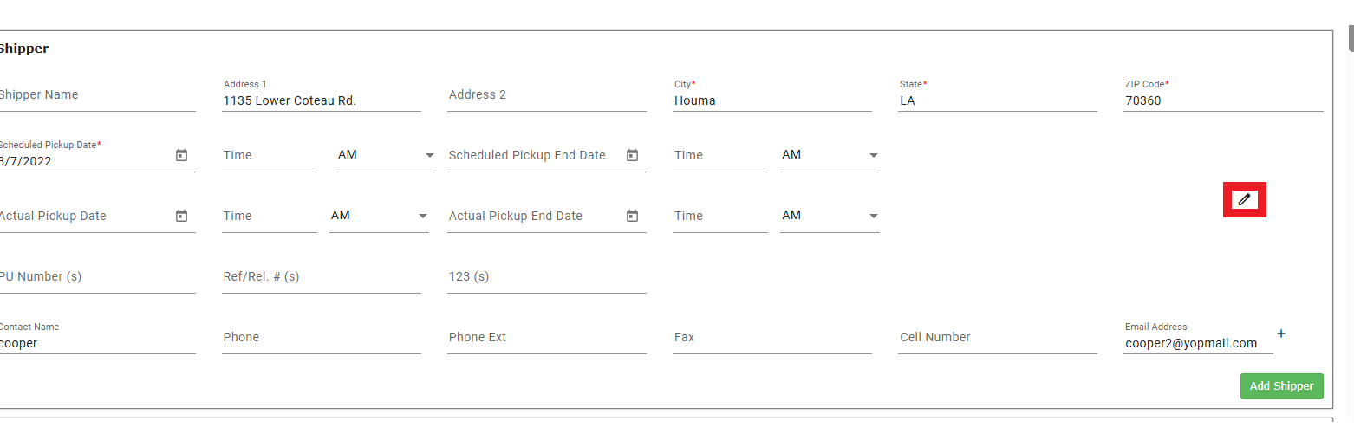Click plus icon beside Email Address
Screen dimensions: 1354x447
coord(1281,334)
